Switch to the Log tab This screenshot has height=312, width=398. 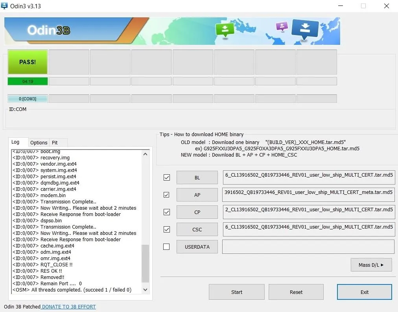click(x=15, y=142)
